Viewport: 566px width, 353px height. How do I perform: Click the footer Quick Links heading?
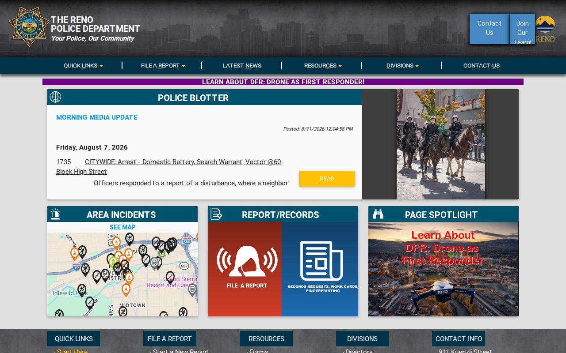[x=74, y=339]
